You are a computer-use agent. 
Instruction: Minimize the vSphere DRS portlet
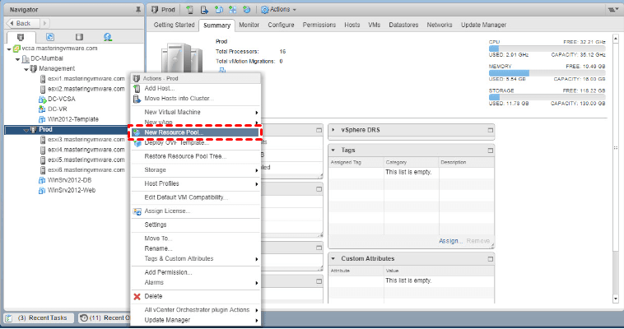(x=491, y=130)
